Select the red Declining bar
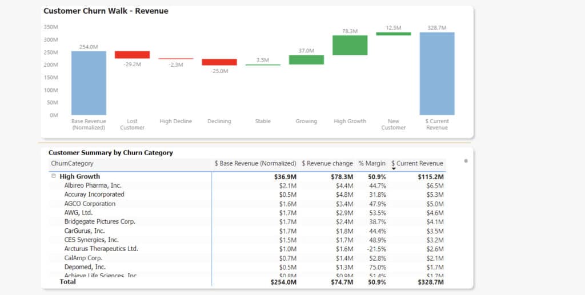Image resolution: width=585 pixels, height=295 pixels. [x=219, y=62]
